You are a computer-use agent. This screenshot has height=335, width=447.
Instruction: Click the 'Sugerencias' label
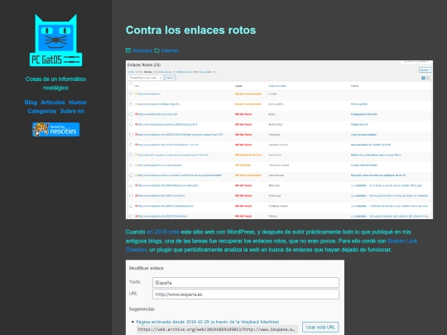click(142, 309)
